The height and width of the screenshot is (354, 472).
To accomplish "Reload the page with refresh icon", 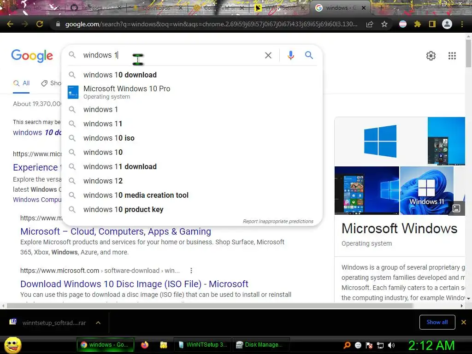I will pyautogui.click(x=40, y=24).
